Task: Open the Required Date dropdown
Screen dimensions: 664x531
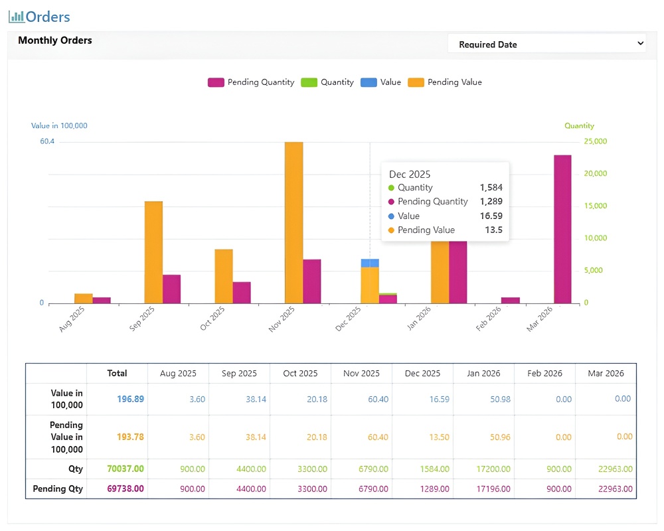Action: tap(546, 44)
